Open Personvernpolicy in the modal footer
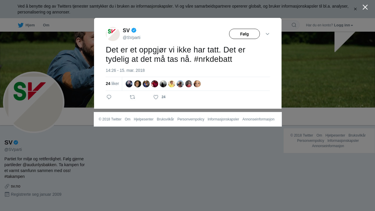This screenshot has height=211, width=375. tap(191, 119)
